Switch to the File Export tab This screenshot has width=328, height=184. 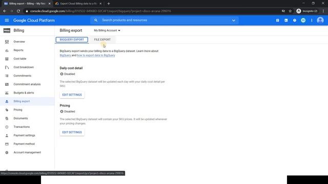click(102, 39)
